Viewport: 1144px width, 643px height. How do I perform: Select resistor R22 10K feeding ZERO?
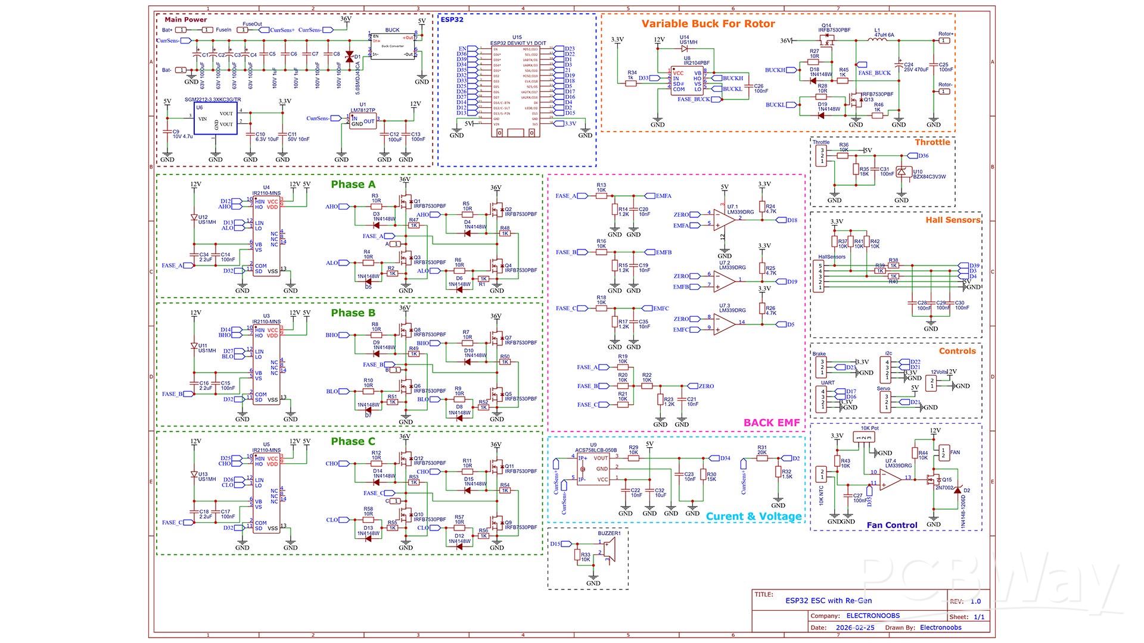click(x=646, y=386)
